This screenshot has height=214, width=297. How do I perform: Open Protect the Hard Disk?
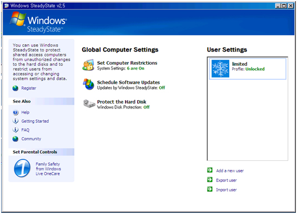tap(122, 102)
